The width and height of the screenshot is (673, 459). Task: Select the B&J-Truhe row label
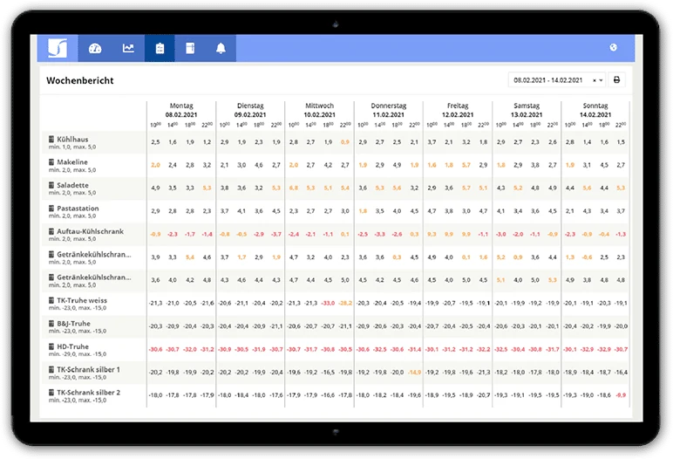(x=73, y=323)
